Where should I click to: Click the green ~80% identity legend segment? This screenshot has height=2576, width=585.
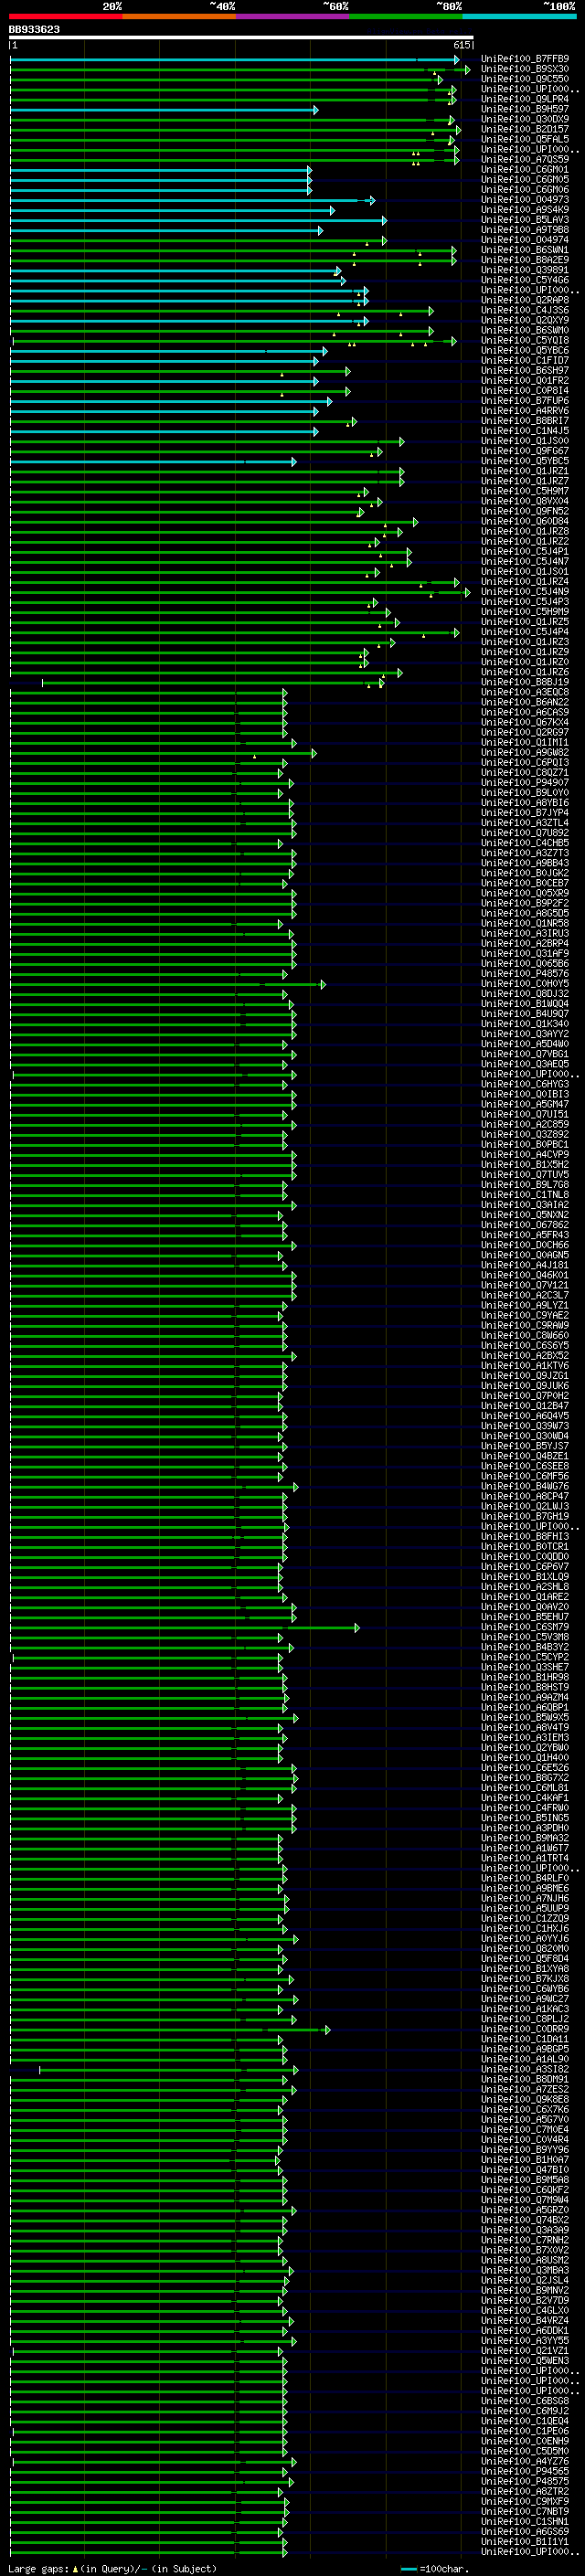(406, 16)
